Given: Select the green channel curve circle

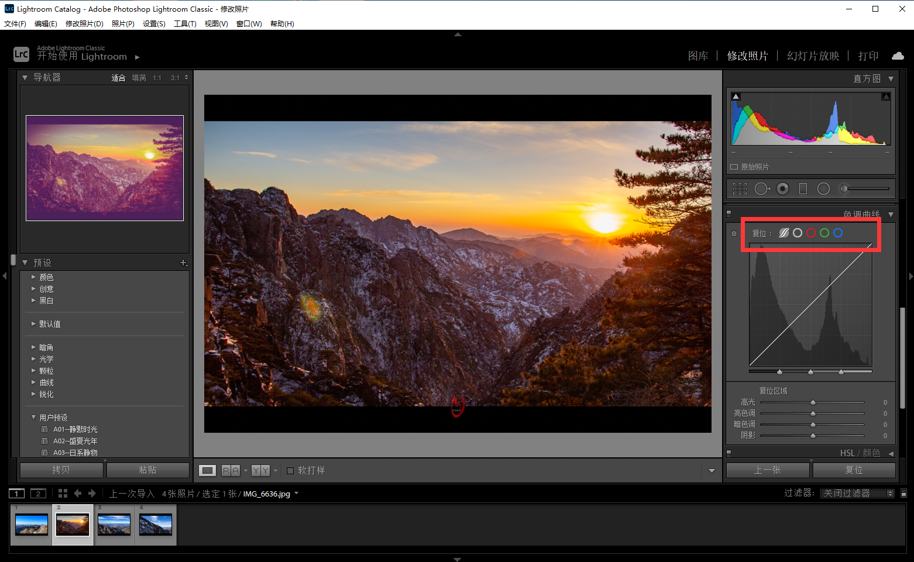Looking at the screenshot, I should coord(824,233).
